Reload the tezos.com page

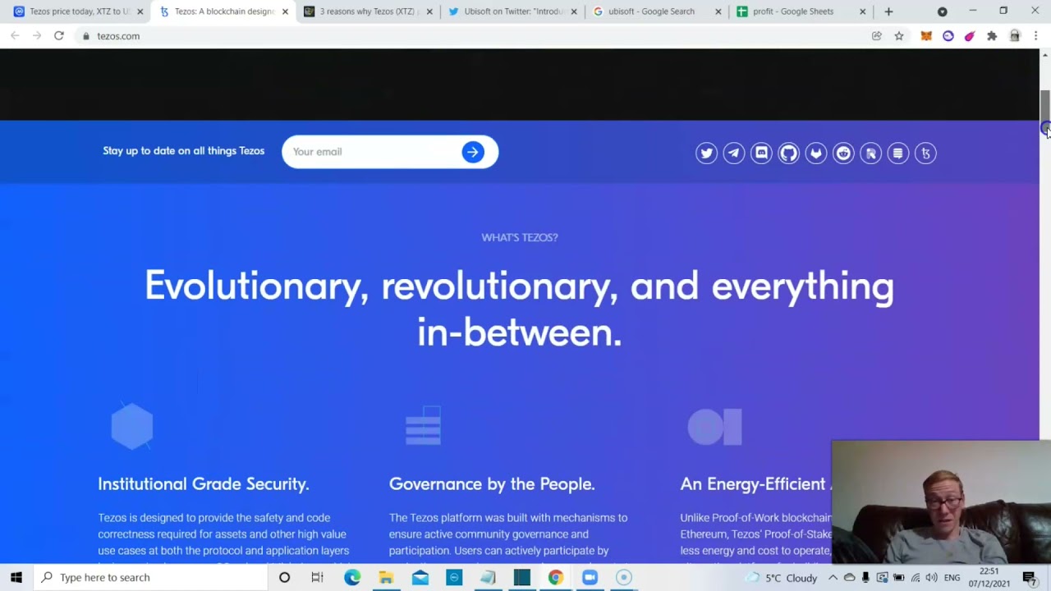pos(59,36)
